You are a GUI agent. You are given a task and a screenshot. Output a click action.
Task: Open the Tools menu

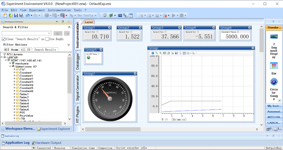click(77, 10)
